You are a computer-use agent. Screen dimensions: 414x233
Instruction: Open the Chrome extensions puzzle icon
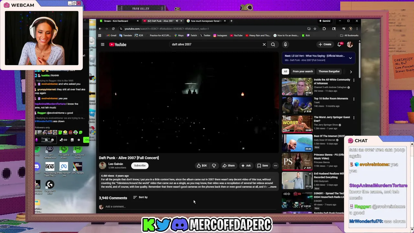pos(324,28)
